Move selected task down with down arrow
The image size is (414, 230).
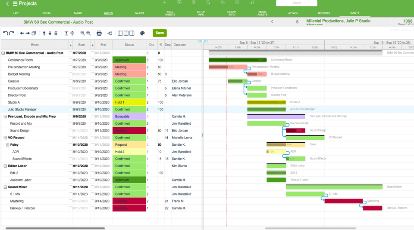click(50, 33)
